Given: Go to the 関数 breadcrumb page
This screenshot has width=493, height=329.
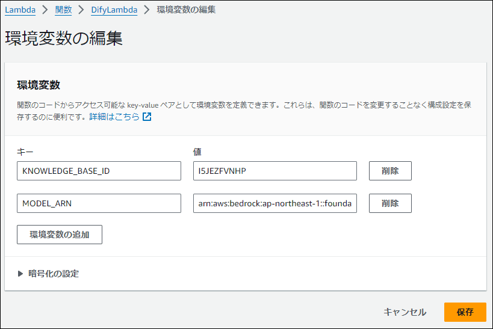Looking at the screenshot, I should pyautogui.click(x=63, y=10).
